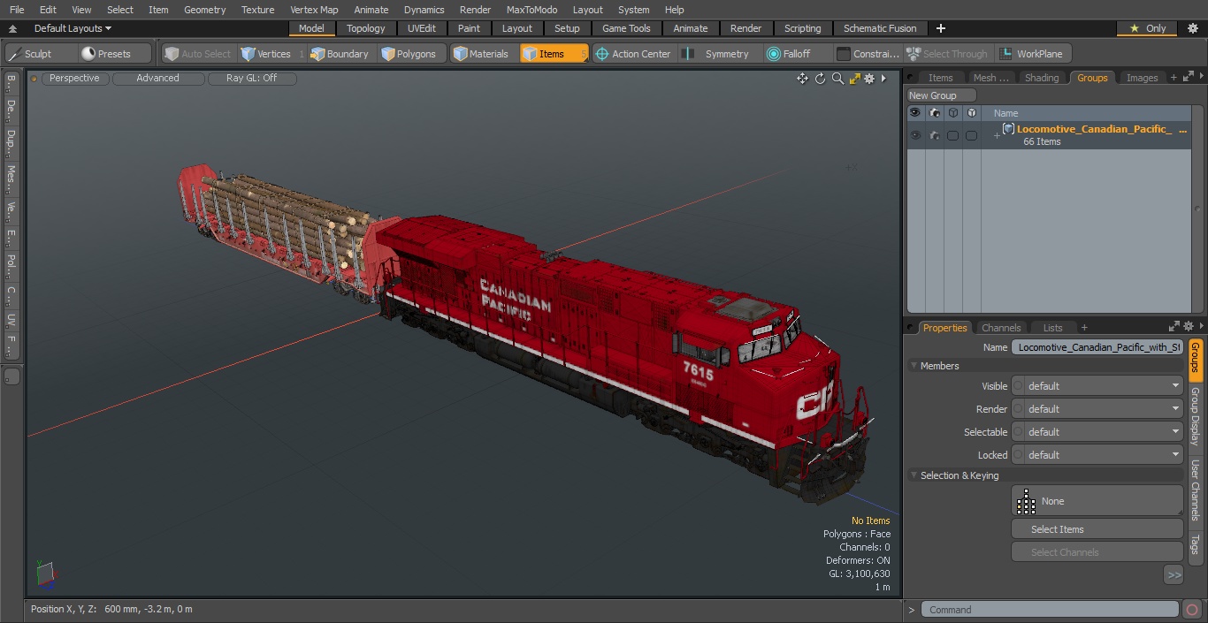Viewport: 1208px width, 623px height.
Task: Toggle the Auto Select button
Action: (198, 54)
